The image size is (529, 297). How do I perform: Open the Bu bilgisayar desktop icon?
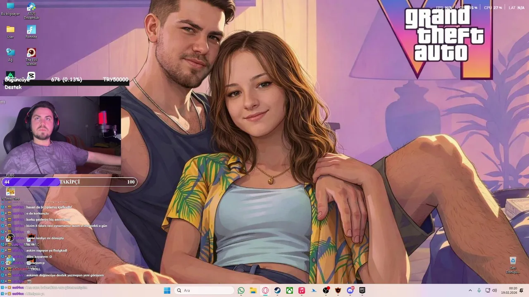[10, 9]
